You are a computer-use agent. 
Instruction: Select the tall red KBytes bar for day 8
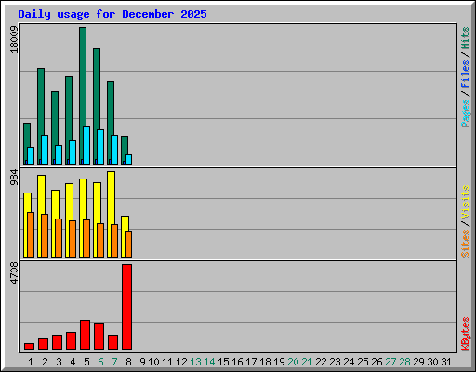(126, 307)
